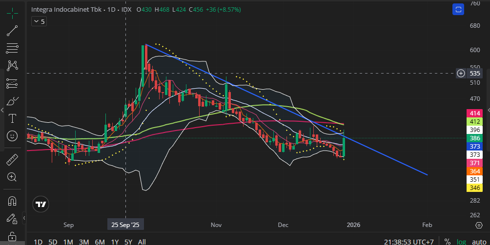Choose the chart patterns tool
Viewport: 490px width, 245px height.
click(12, 65)
